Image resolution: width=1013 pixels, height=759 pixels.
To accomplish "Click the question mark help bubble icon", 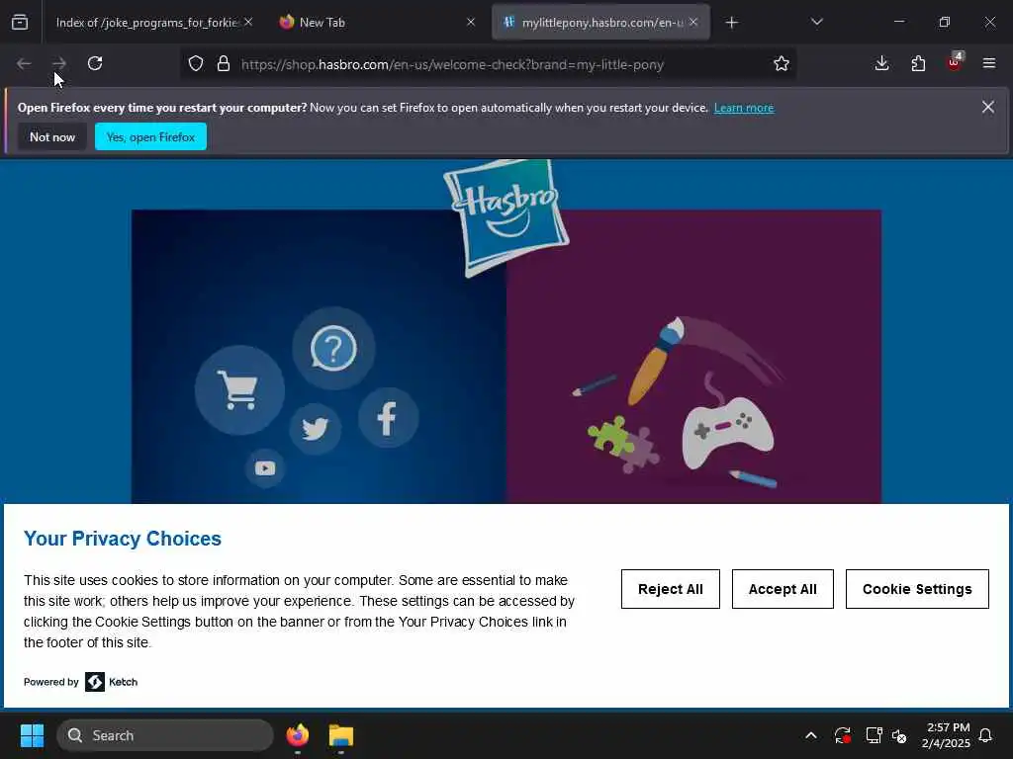I will pyautogui.click(x=333, y=349).
